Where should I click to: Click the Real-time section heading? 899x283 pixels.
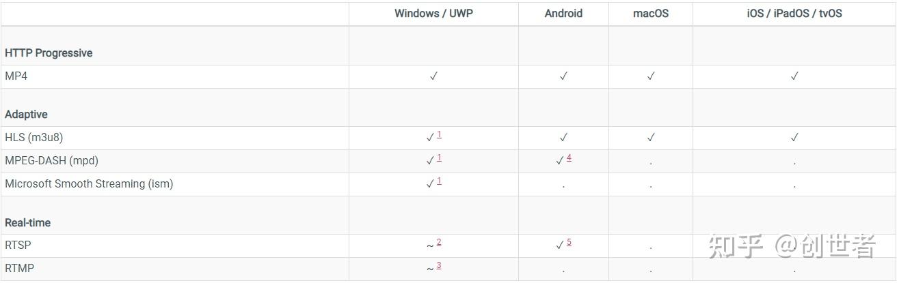pos(28,223)
